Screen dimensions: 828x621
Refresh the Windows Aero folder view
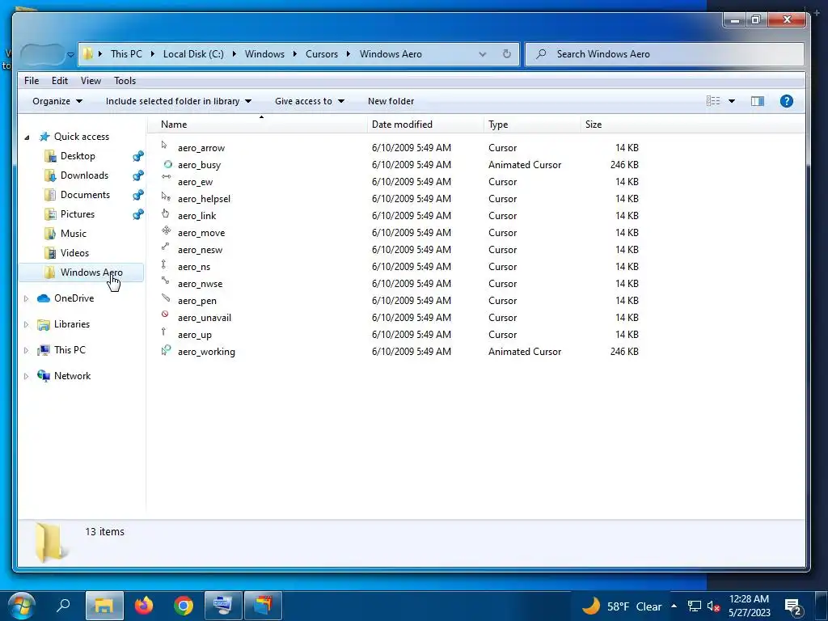point(506,54)
